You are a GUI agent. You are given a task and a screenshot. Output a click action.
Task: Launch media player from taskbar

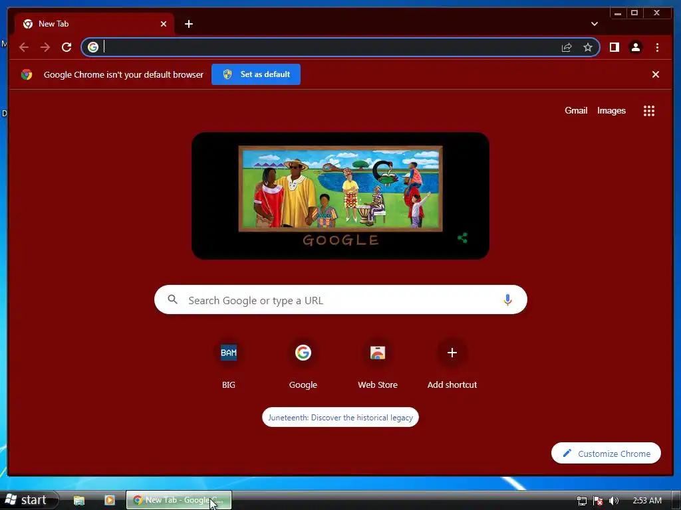tap(110, 501)
